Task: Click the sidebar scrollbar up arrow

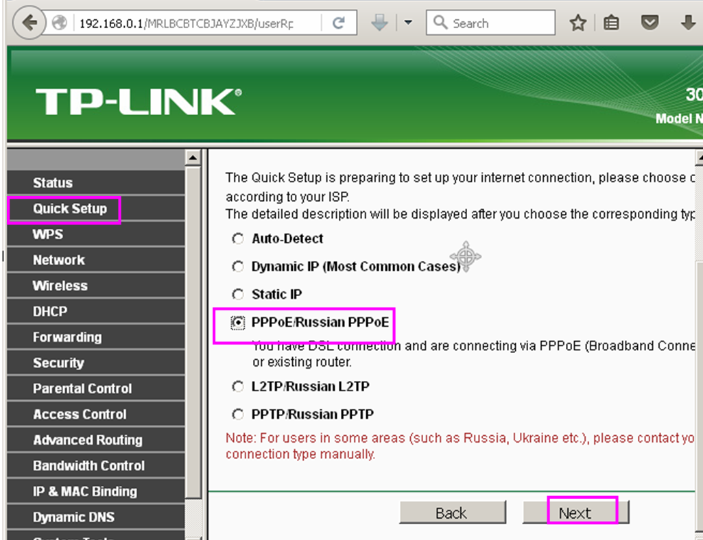Action: pos(193,158)
